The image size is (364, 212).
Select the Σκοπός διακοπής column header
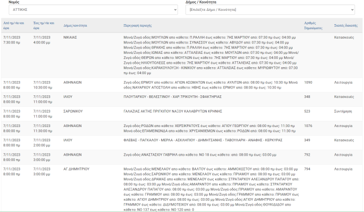coord(346,25)
